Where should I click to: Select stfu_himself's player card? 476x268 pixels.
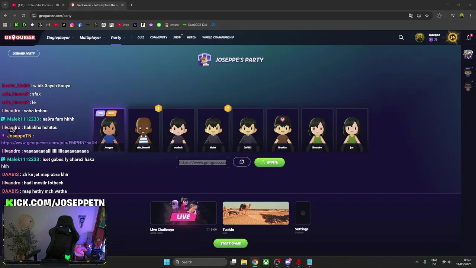144,130
